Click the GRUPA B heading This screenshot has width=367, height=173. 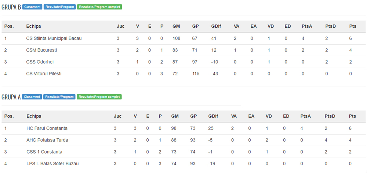pyautogui.click(x=11, y=7)
